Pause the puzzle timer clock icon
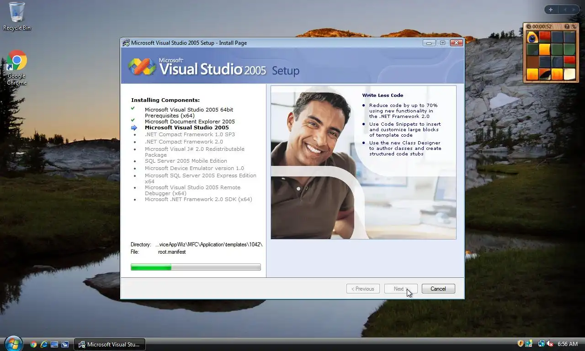 [x=529, y=27]
